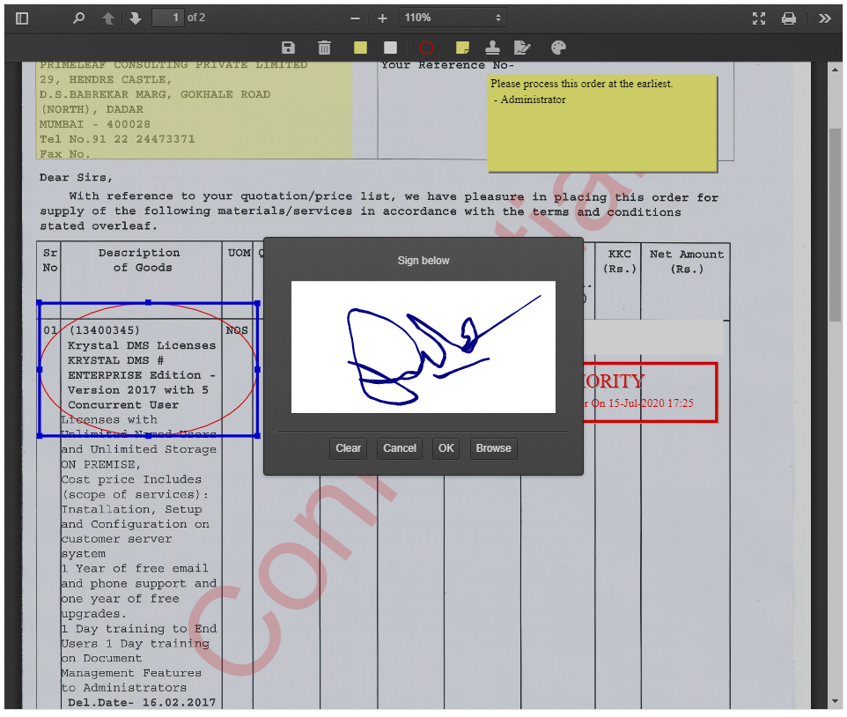The width and height of the screenshot is (847, 717).
Task: Save annotations with the floppy disk icon
Action: pyautogui.click(x=289, y=48)
